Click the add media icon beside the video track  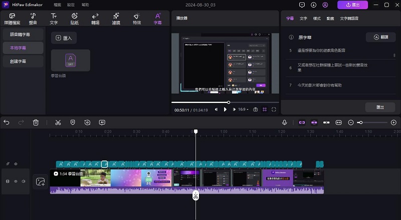tap(40, 182)
